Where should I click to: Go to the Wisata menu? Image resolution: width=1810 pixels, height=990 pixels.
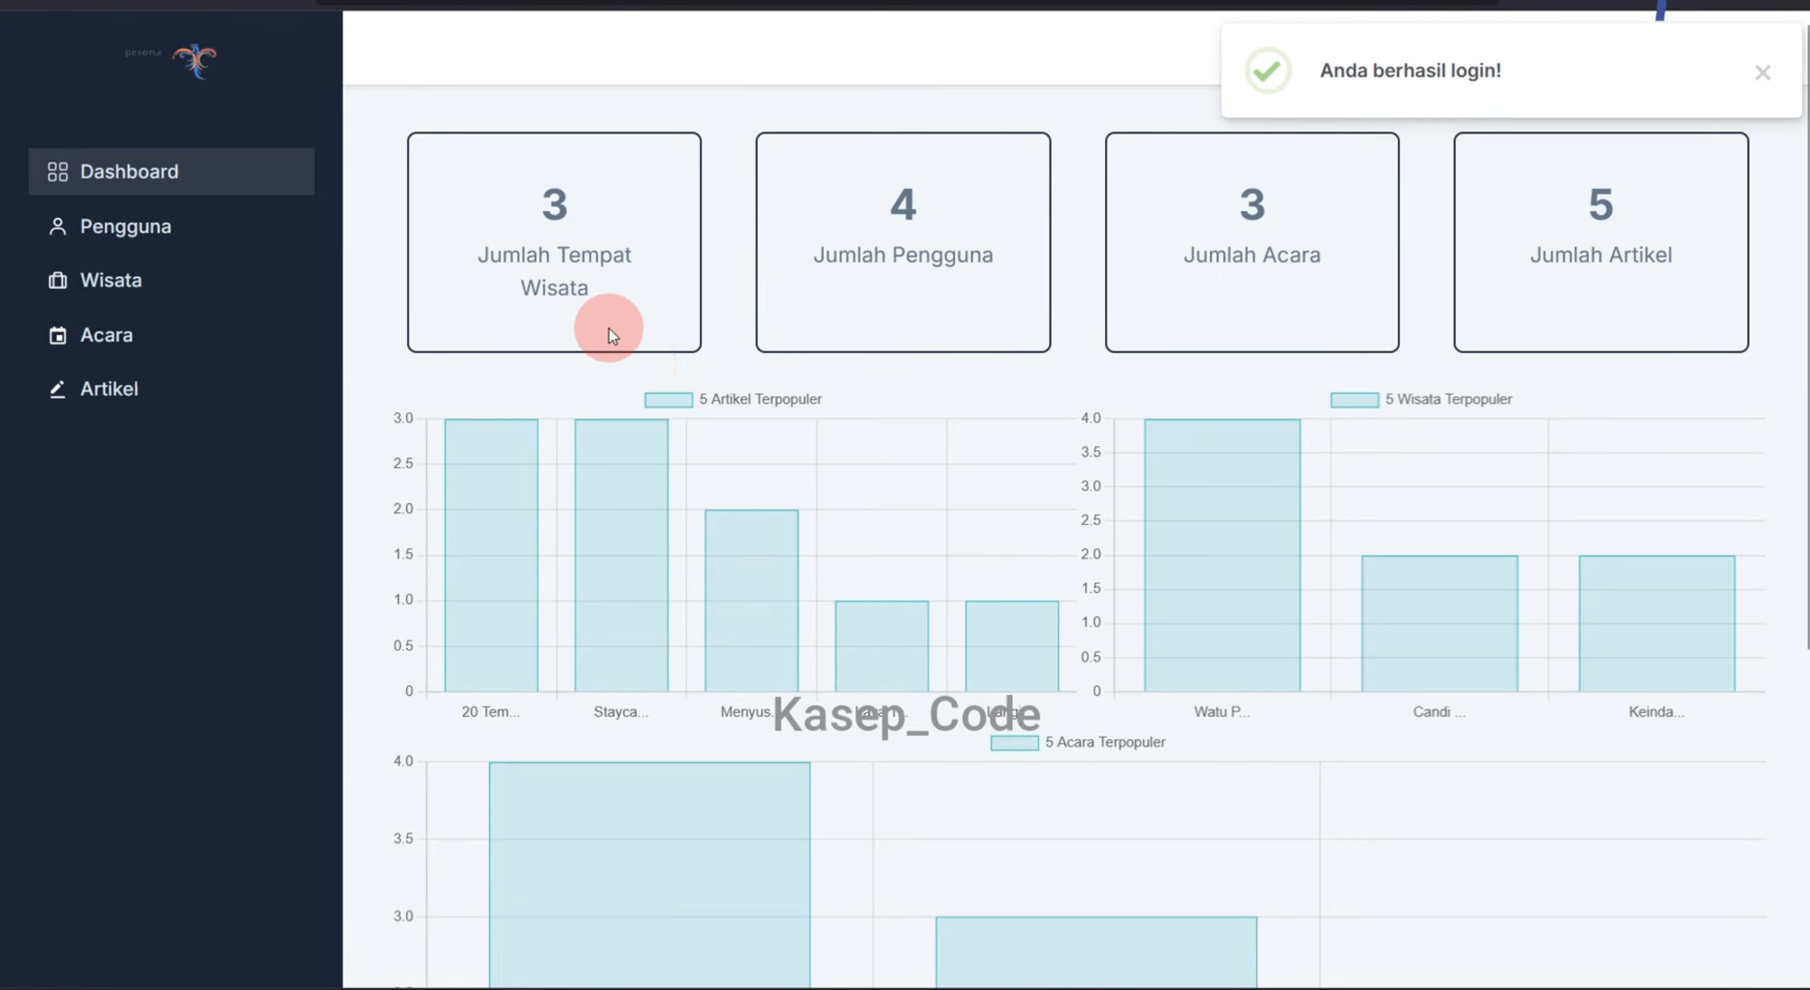171,280
